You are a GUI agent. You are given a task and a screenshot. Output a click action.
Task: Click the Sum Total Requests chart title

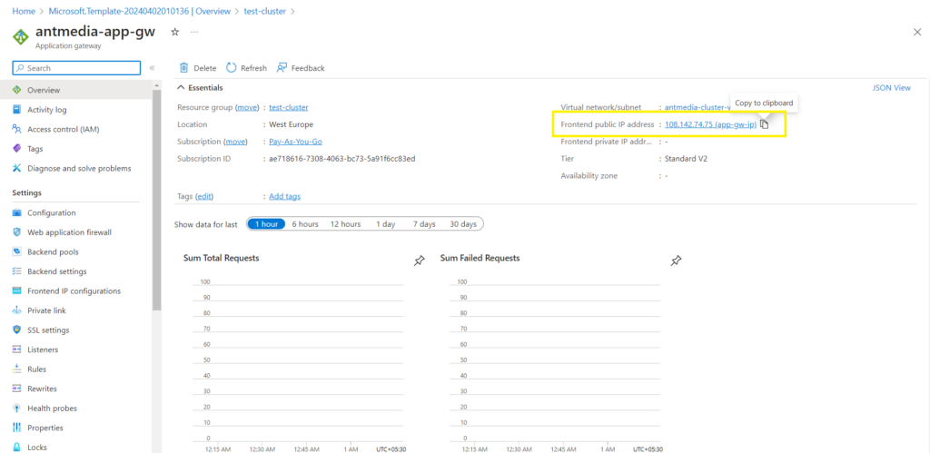(222, 258)
